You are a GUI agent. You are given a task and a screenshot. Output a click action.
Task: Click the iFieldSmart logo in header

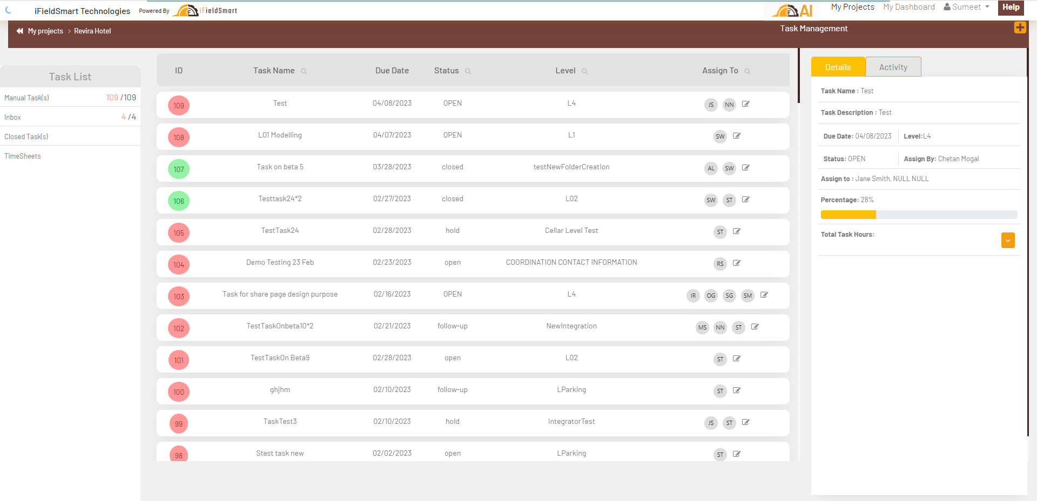tap(205, 10)
